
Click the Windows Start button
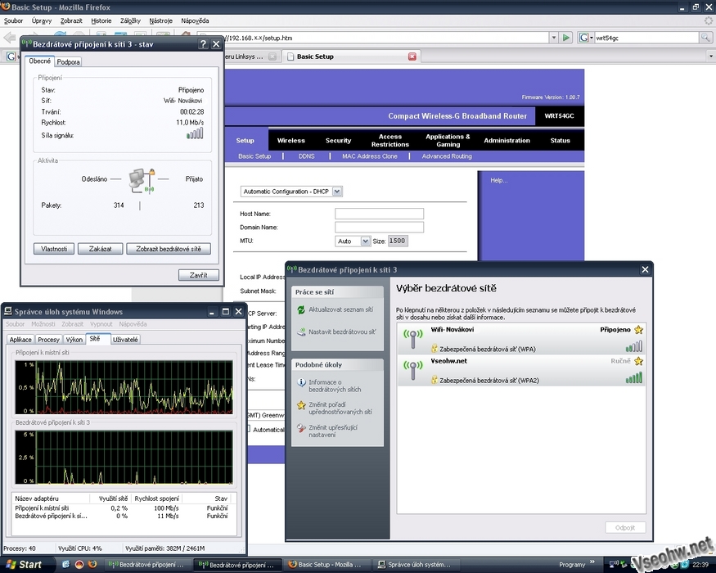pyautogui.click(x=25, y=565)
